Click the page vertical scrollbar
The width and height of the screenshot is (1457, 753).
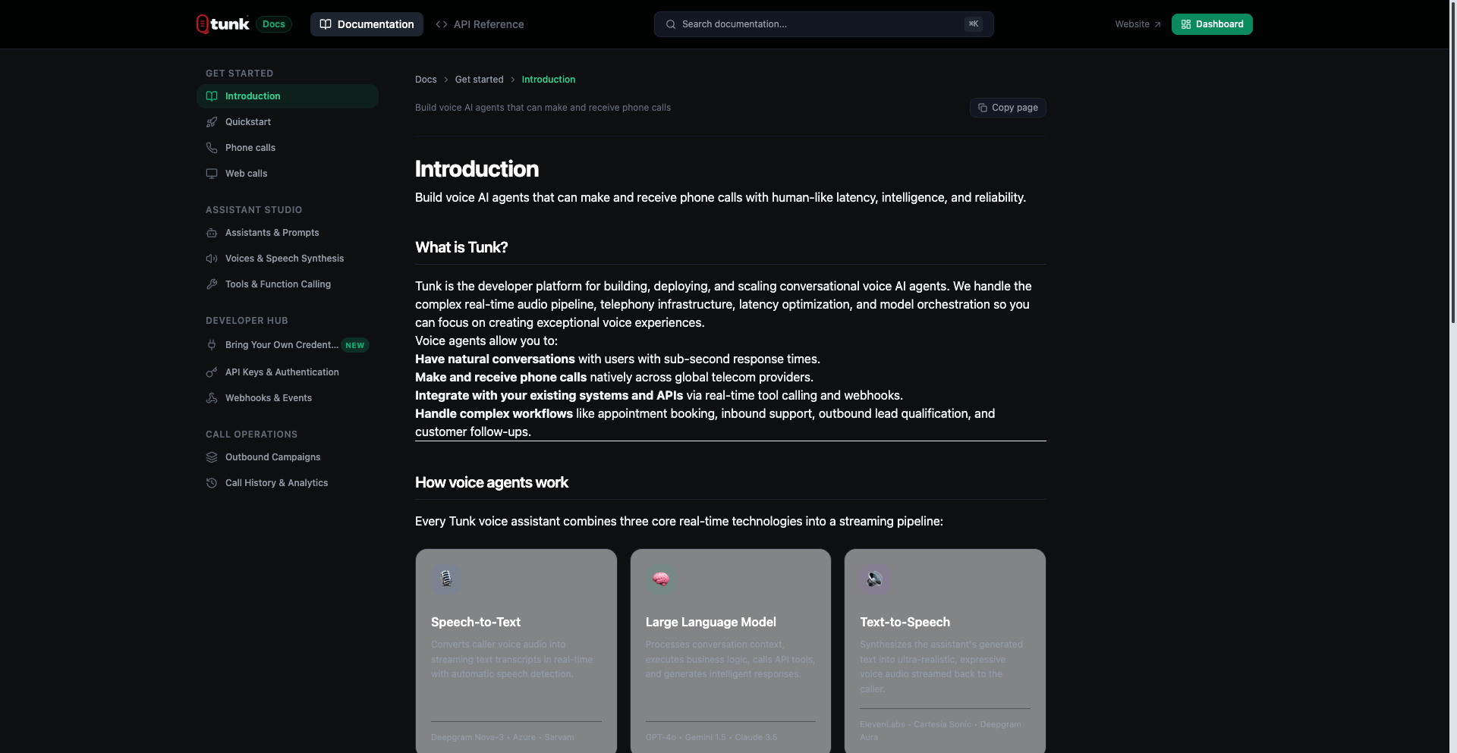(x=1452, y=162)
